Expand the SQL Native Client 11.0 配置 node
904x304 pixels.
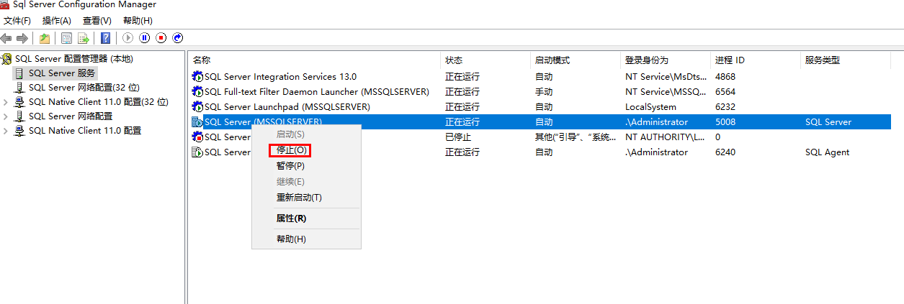coord(6,131)
